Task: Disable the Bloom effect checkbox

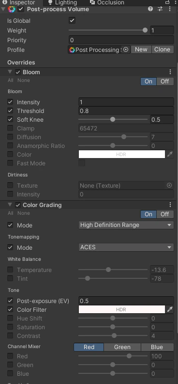Action: [x=18, y=72]
